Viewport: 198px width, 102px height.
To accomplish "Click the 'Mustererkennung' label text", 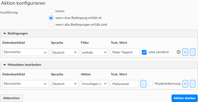I will 168,84.
